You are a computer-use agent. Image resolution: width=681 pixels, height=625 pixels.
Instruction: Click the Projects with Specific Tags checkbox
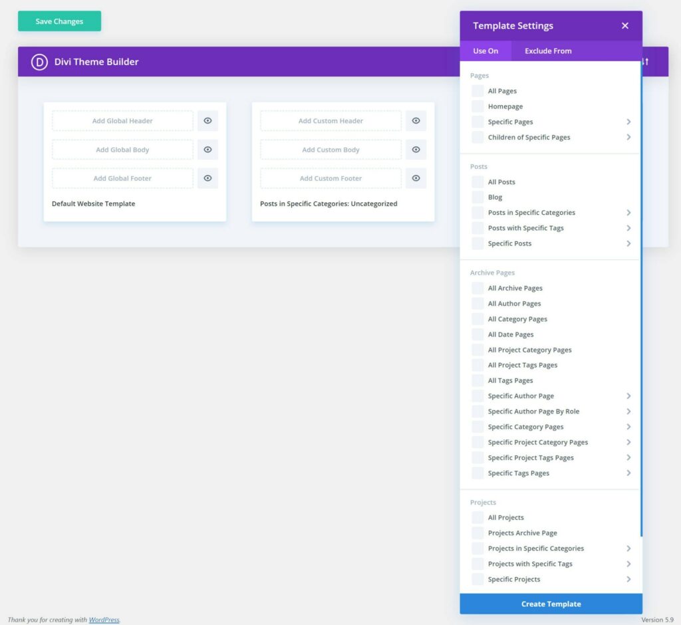point(477,564)
